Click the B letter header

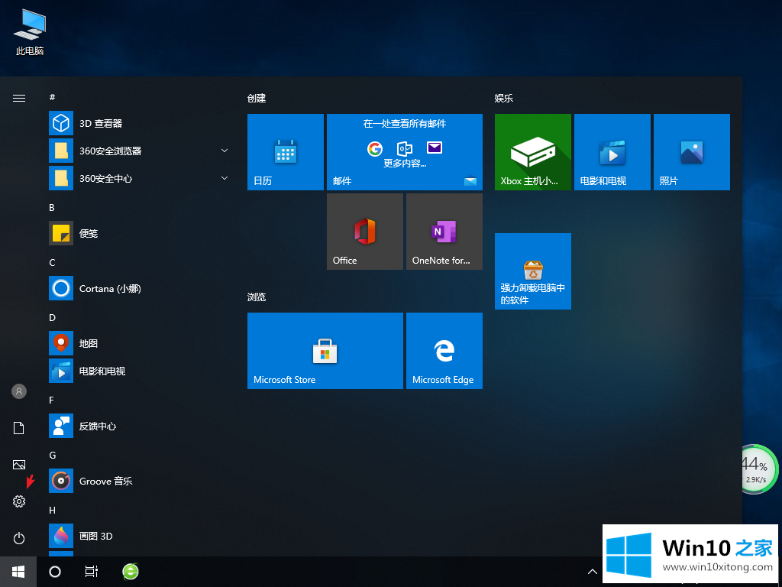coord(52,208)
